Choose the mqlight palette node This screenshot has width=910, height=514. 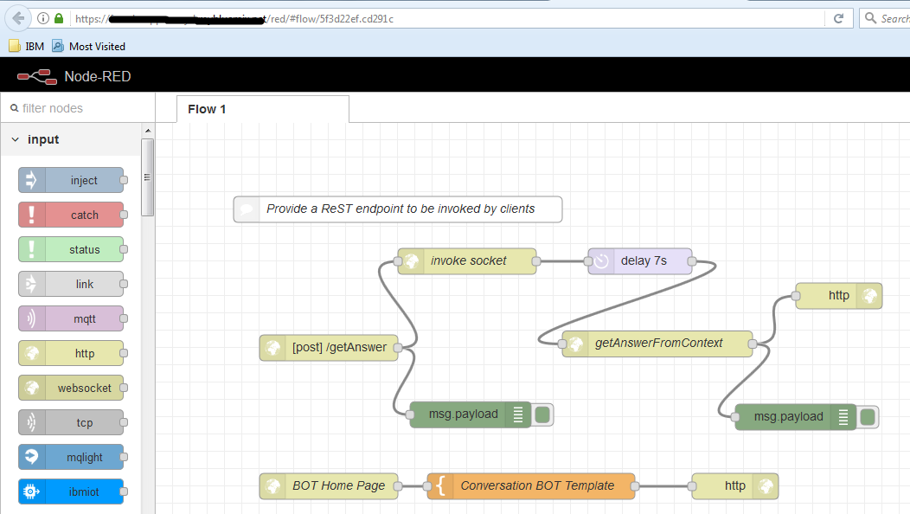click(x=72, y=457)
